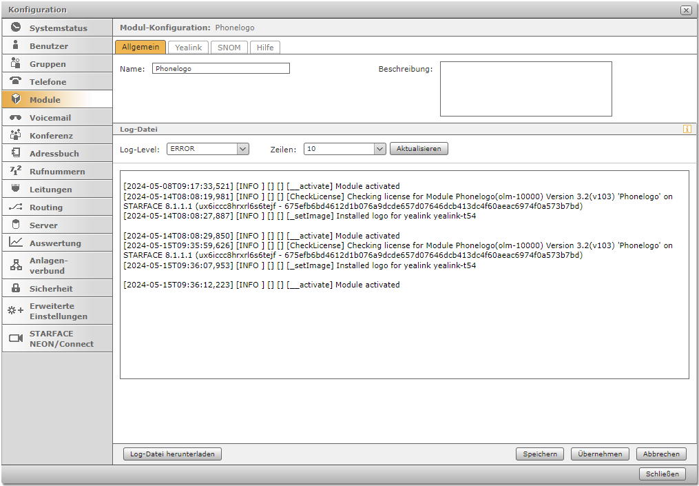The width and height of the screenshot is (699, 486).
Task: Open the SNOM tab
Action: 229,48
